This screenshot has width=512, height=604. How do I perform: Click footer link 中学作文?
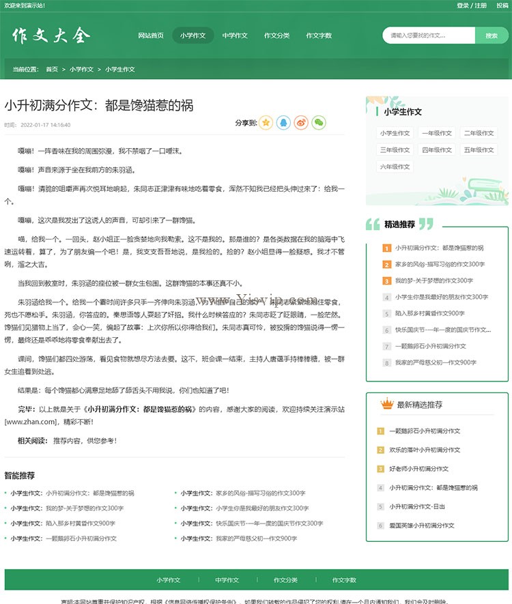pos(227,579)
